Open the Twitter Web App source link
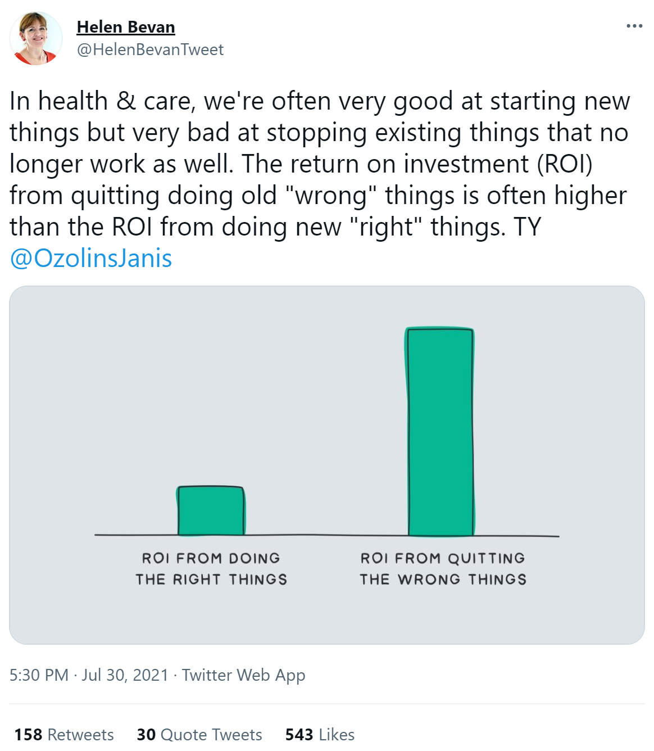Image resolution: width=654 pixels, height=751 pixels. [244, 675]
